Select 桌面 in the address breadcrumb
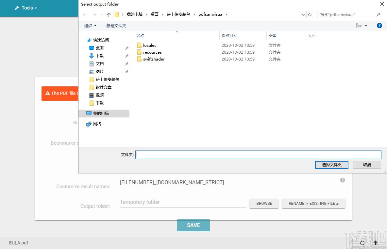The image size is (387, 249). (x=155, y=14)
